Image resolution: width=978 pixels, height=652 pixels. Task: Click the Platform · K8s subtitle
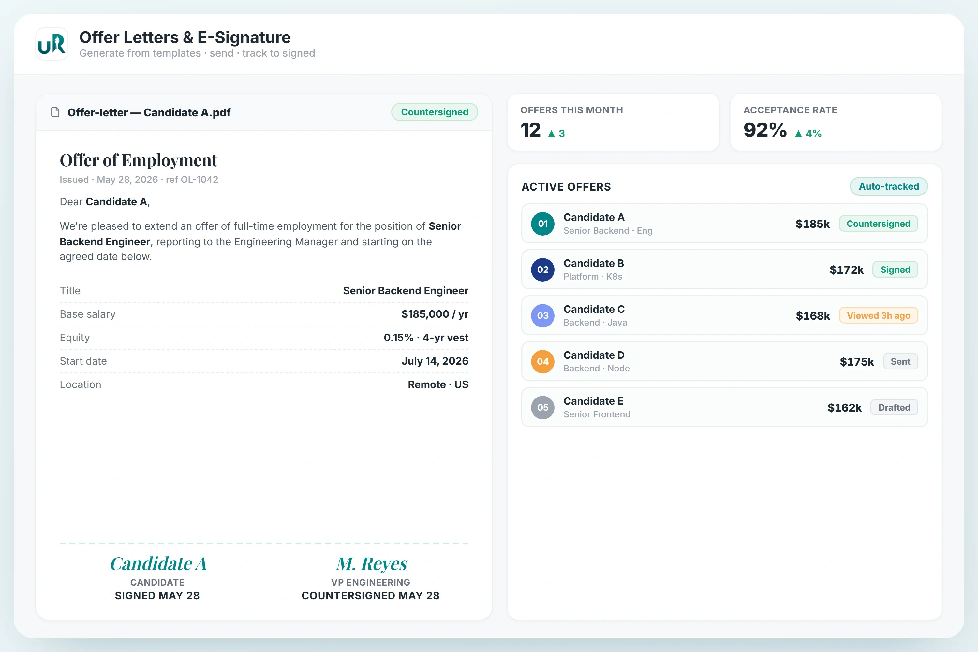point(593,277)
